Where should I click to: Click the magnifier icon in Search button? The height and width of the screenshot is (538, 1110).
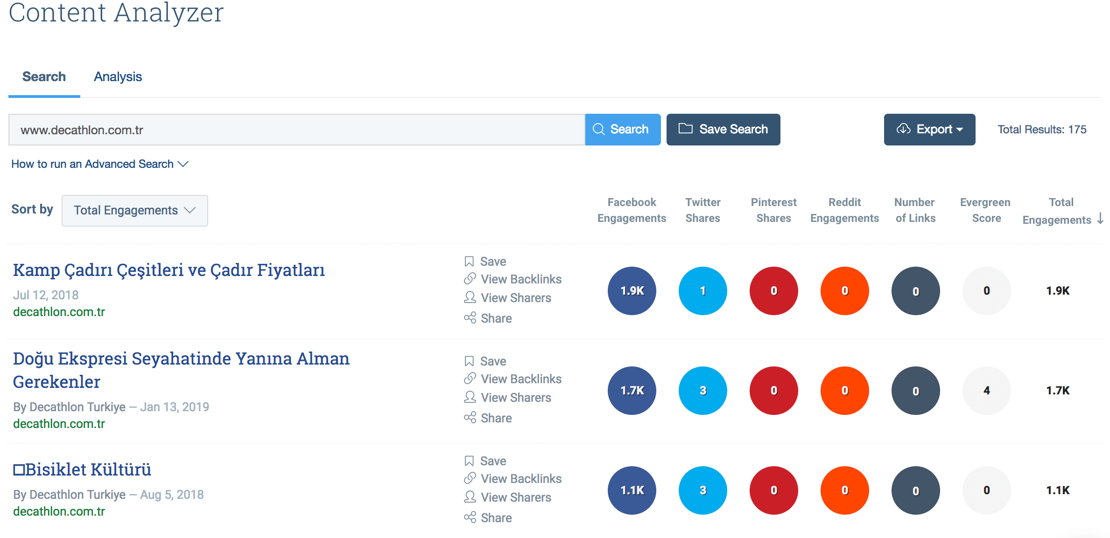(598, 129)
